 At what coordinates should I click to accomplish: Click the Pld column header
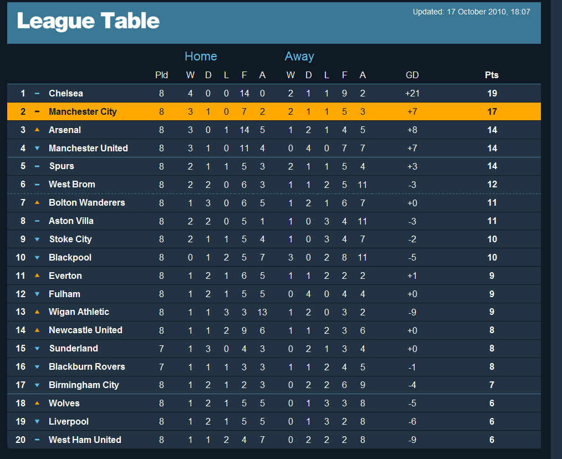pos(161,75)
